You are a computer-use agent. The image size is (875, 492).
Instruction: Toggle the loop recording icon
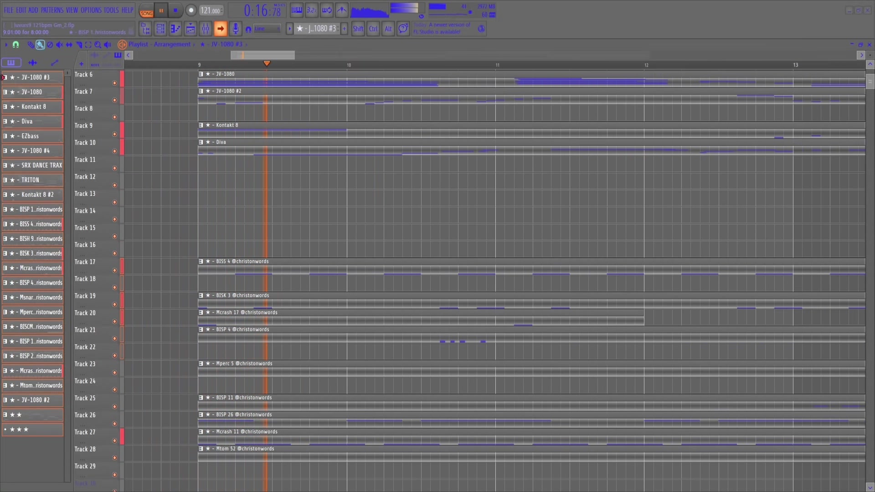327,10
